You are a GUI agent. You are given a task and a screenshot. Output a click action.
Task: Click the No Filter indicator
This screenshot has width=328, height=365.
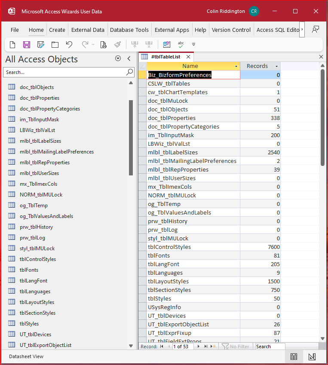(x=236, y=347)
